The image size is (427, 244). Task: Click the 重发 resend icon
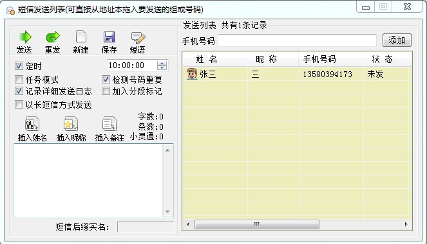tap(53, 37)
